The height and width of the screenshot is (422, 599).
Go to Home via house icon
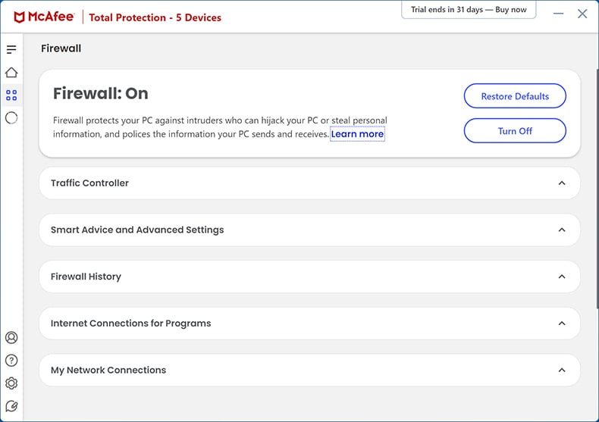[11, 73]
